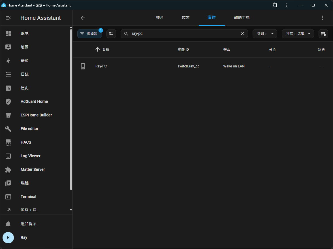Open the 過濾器 filter button
Screen dimensions: 333x249
[x=89, y=34]
